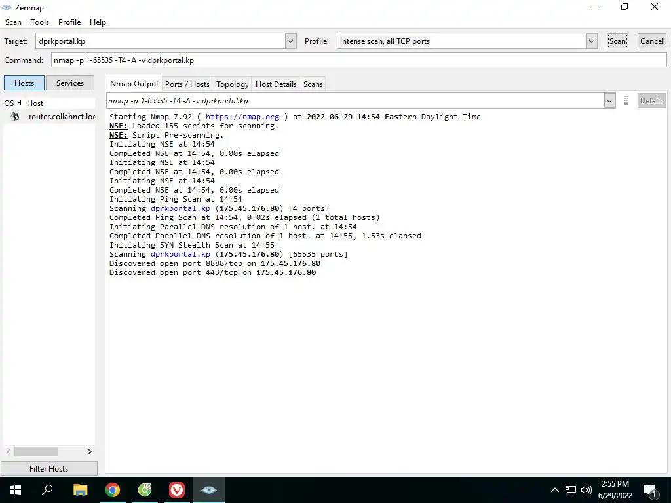Viewport: 671px width, 503px height.
Task: Click the Cancel button
Action: point(652,41)
